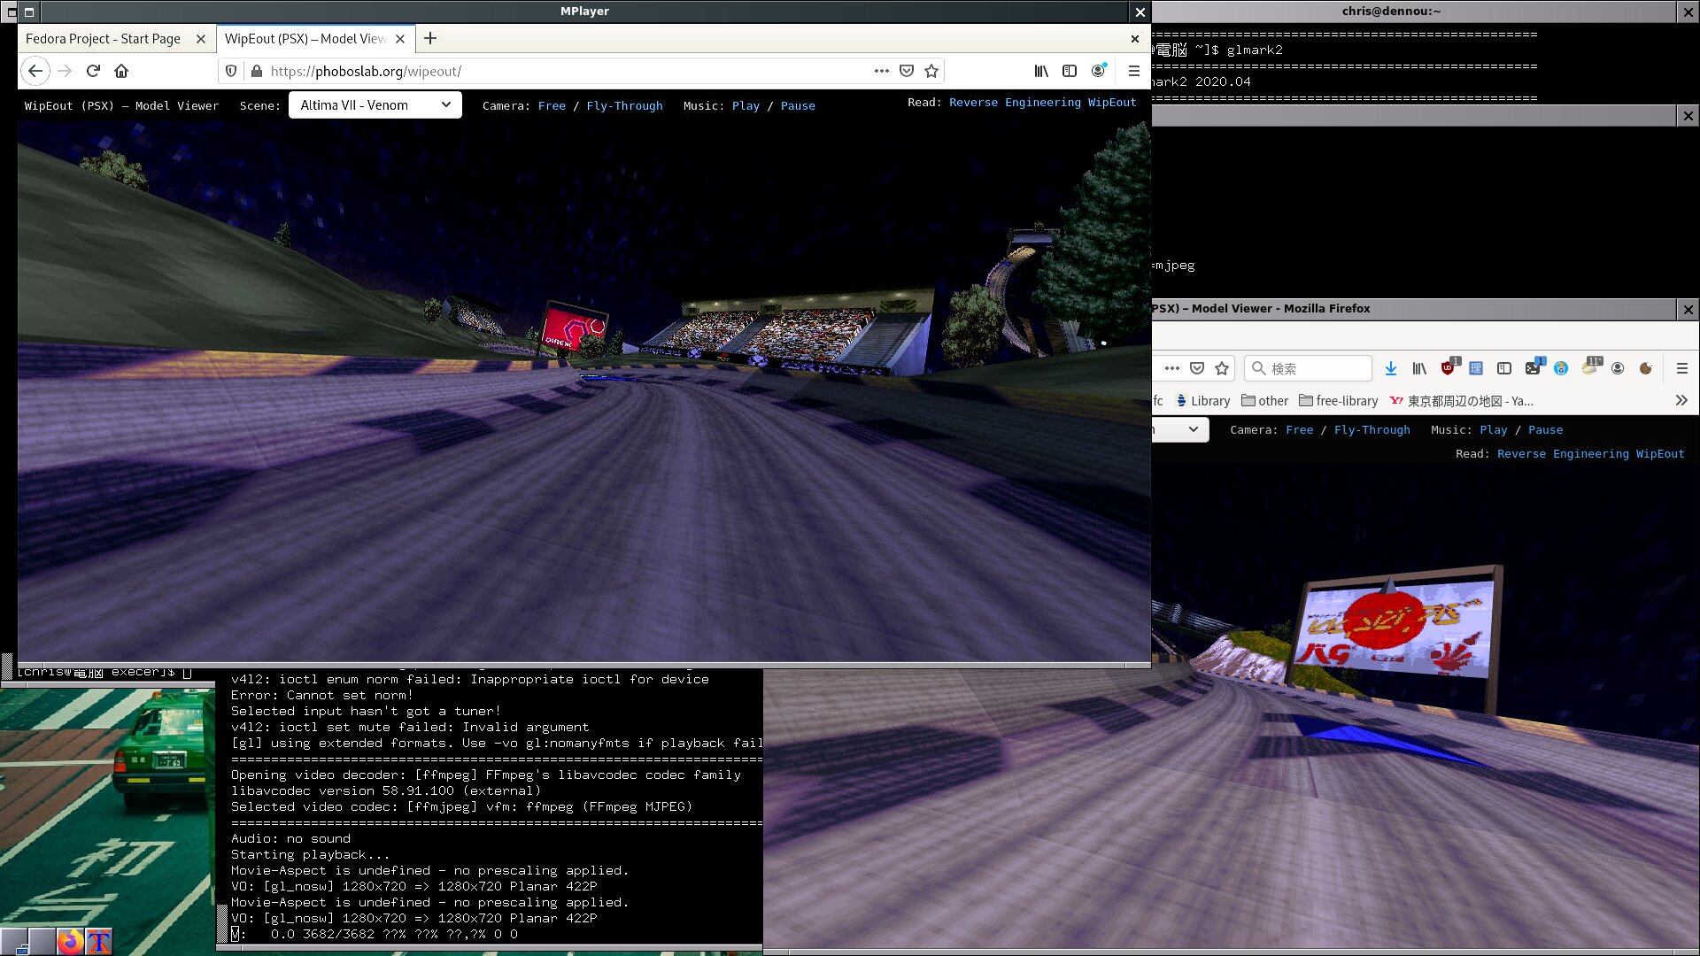Open Firefox account icon in right window
Viewport: 1700px width, 956px height.
pos(1618,368)
